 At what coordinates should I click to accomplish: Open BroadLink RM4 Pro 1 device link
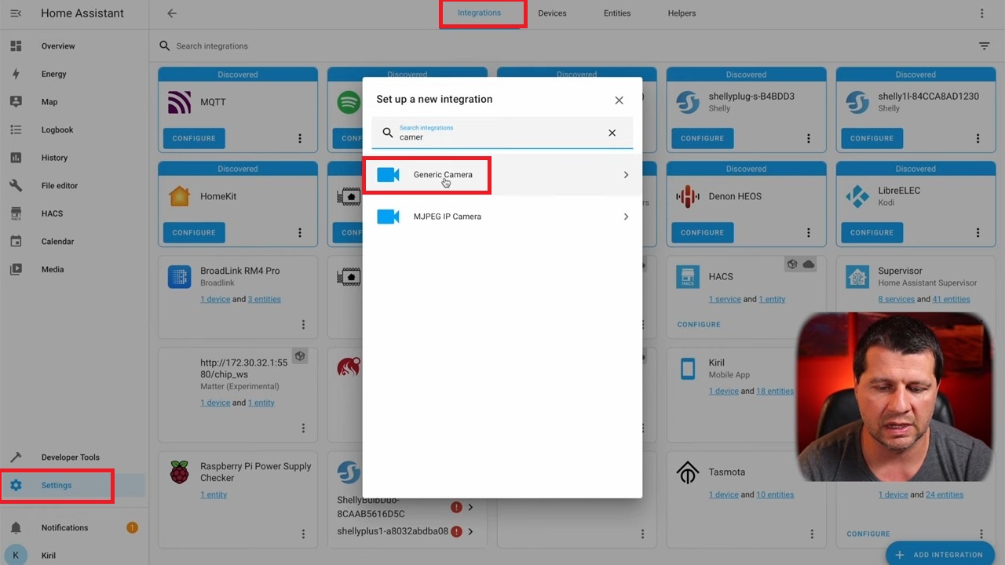pos(214,299)
